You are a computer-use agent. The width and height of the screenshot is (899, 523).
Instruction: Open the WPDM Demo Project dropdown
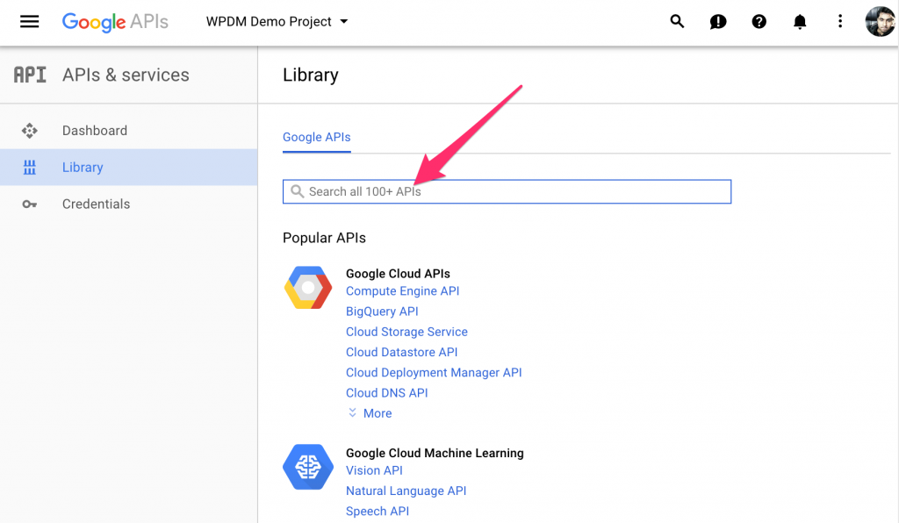(x=277, y=22)
